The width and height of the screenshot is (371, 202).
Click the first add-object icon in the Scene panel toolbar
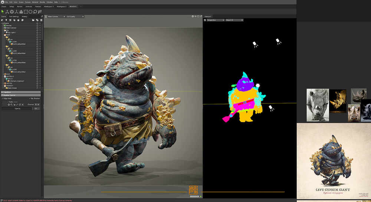(2, 20)
